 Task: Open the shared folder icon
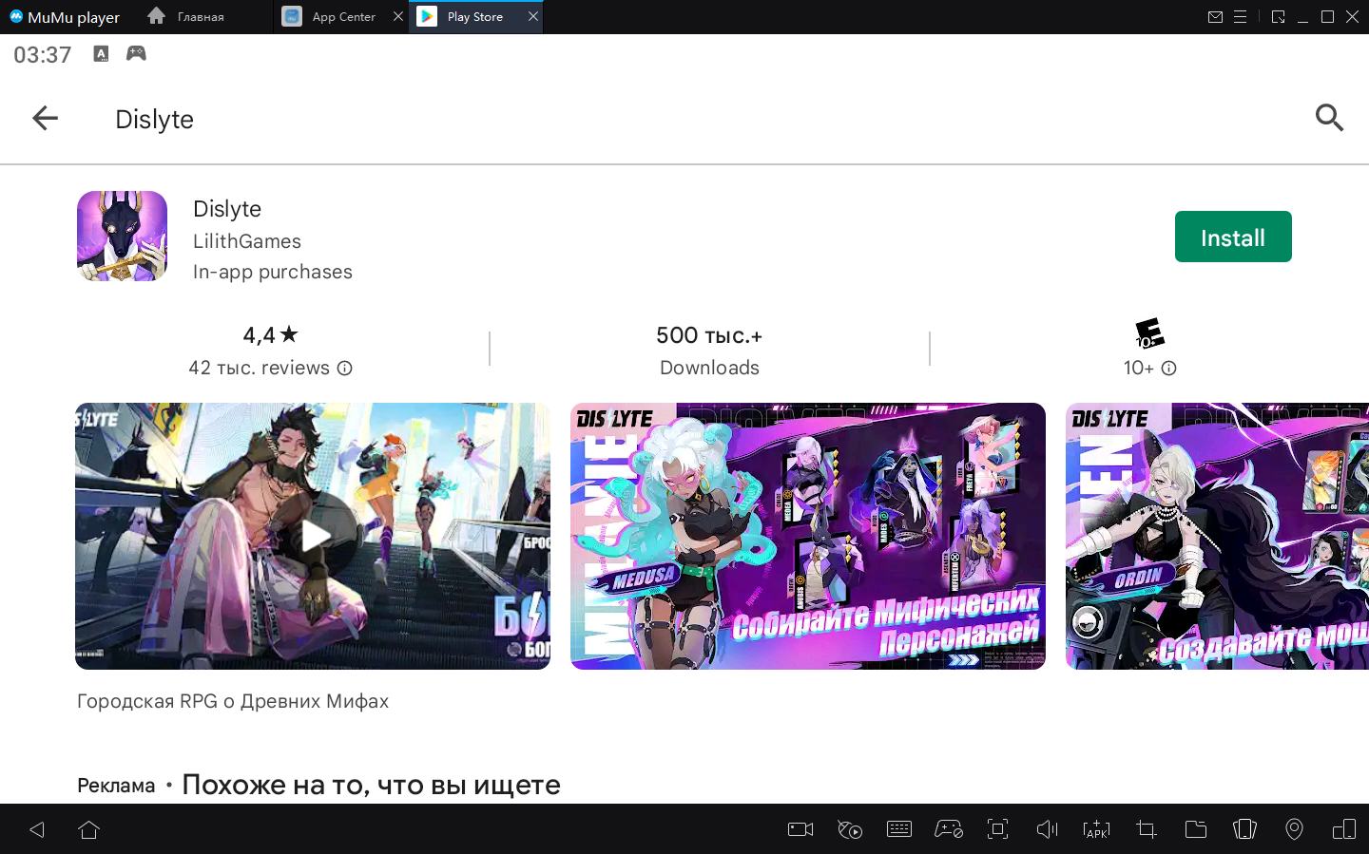pyautogui.click(x=1195, y=829)
